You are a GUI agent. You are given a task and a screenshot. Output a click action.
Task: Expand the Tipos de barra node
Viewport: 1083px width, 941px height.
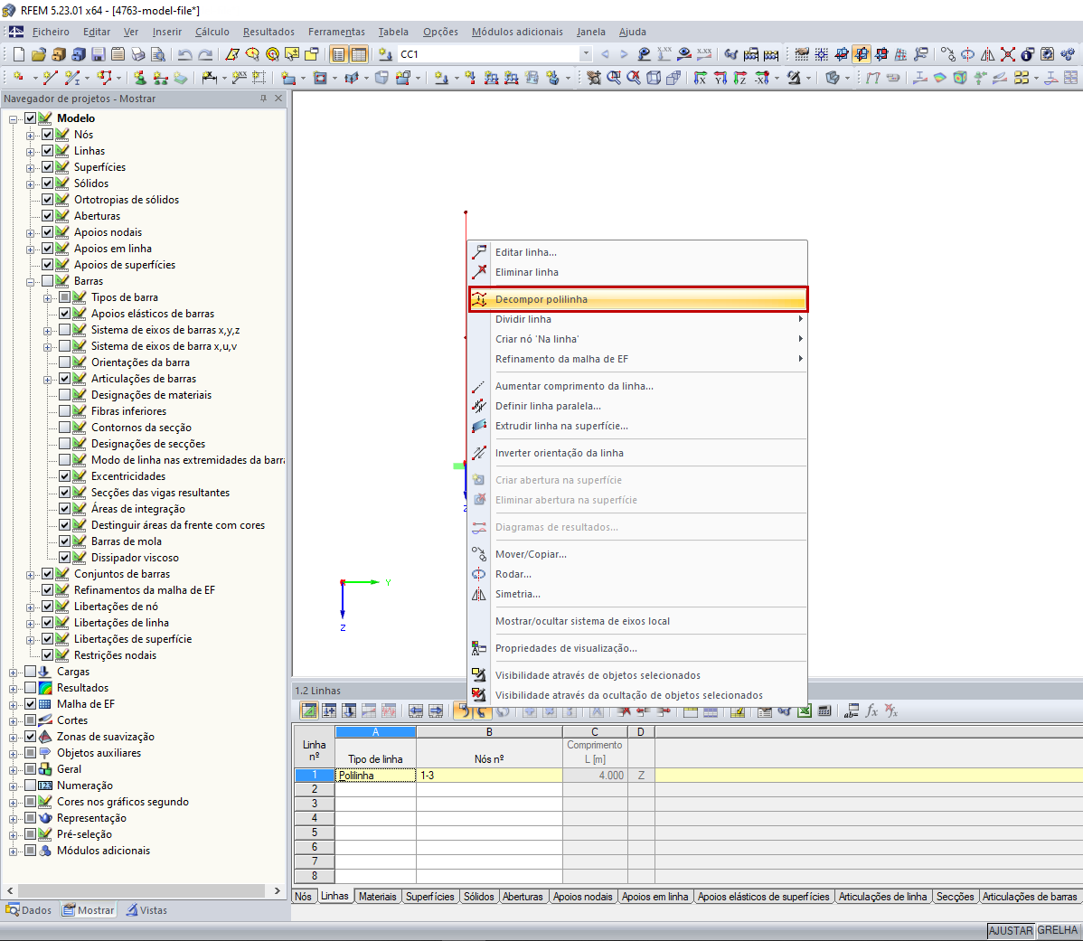(x=48, y=297)
